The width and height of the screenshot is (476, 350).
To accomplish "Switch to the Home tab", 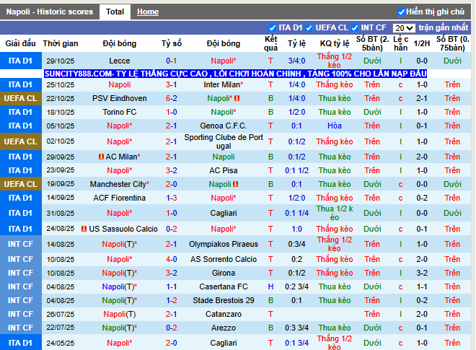I will pyautogui.click(x=148, y=12).
